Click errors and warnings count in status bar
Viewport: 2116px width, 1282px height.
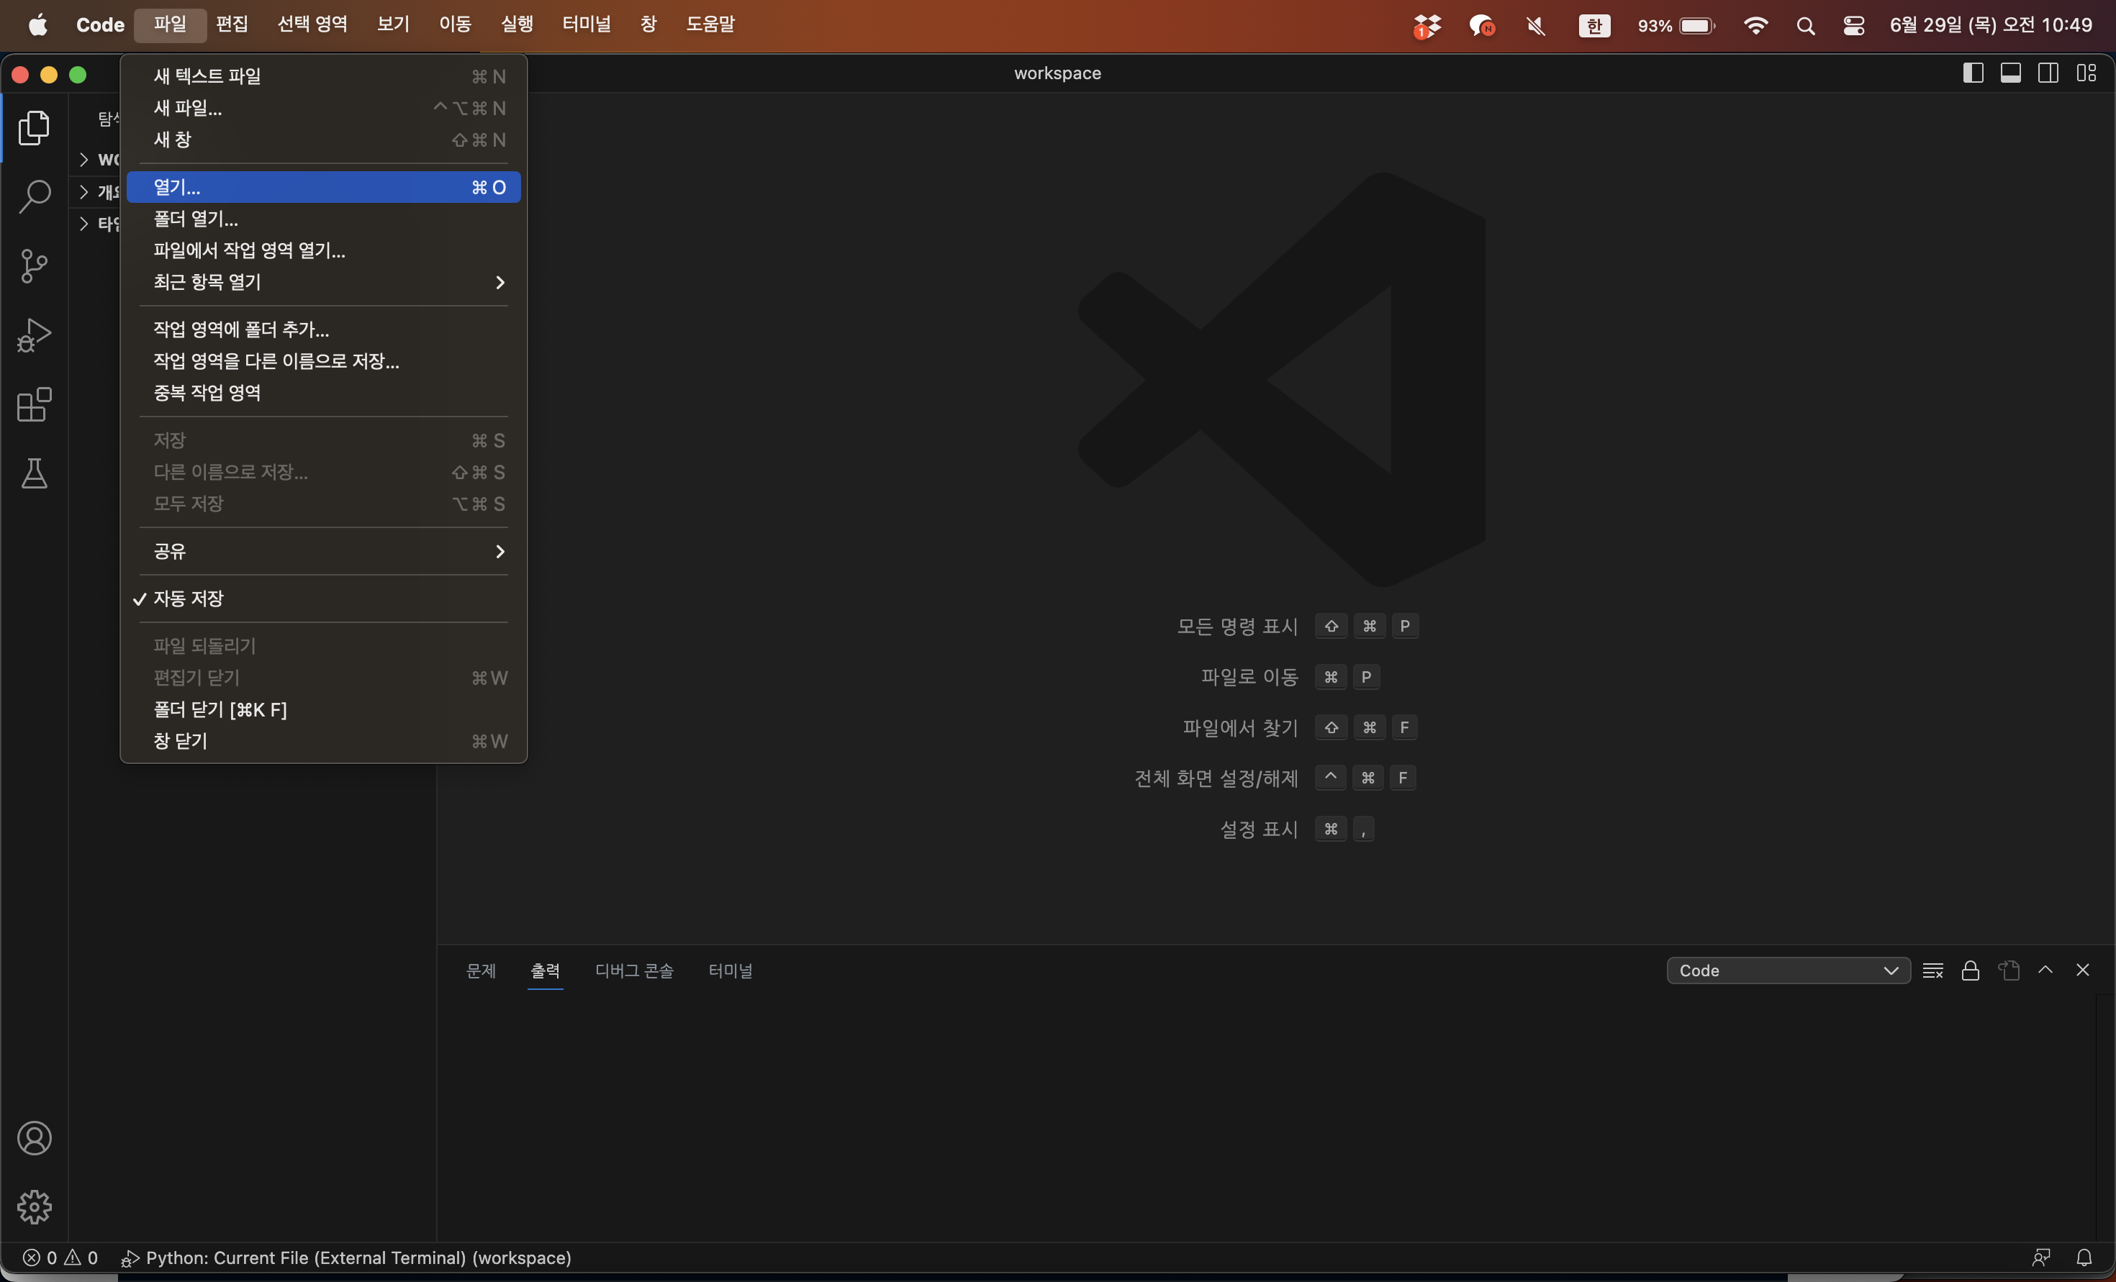click(x=59, y=1257)
